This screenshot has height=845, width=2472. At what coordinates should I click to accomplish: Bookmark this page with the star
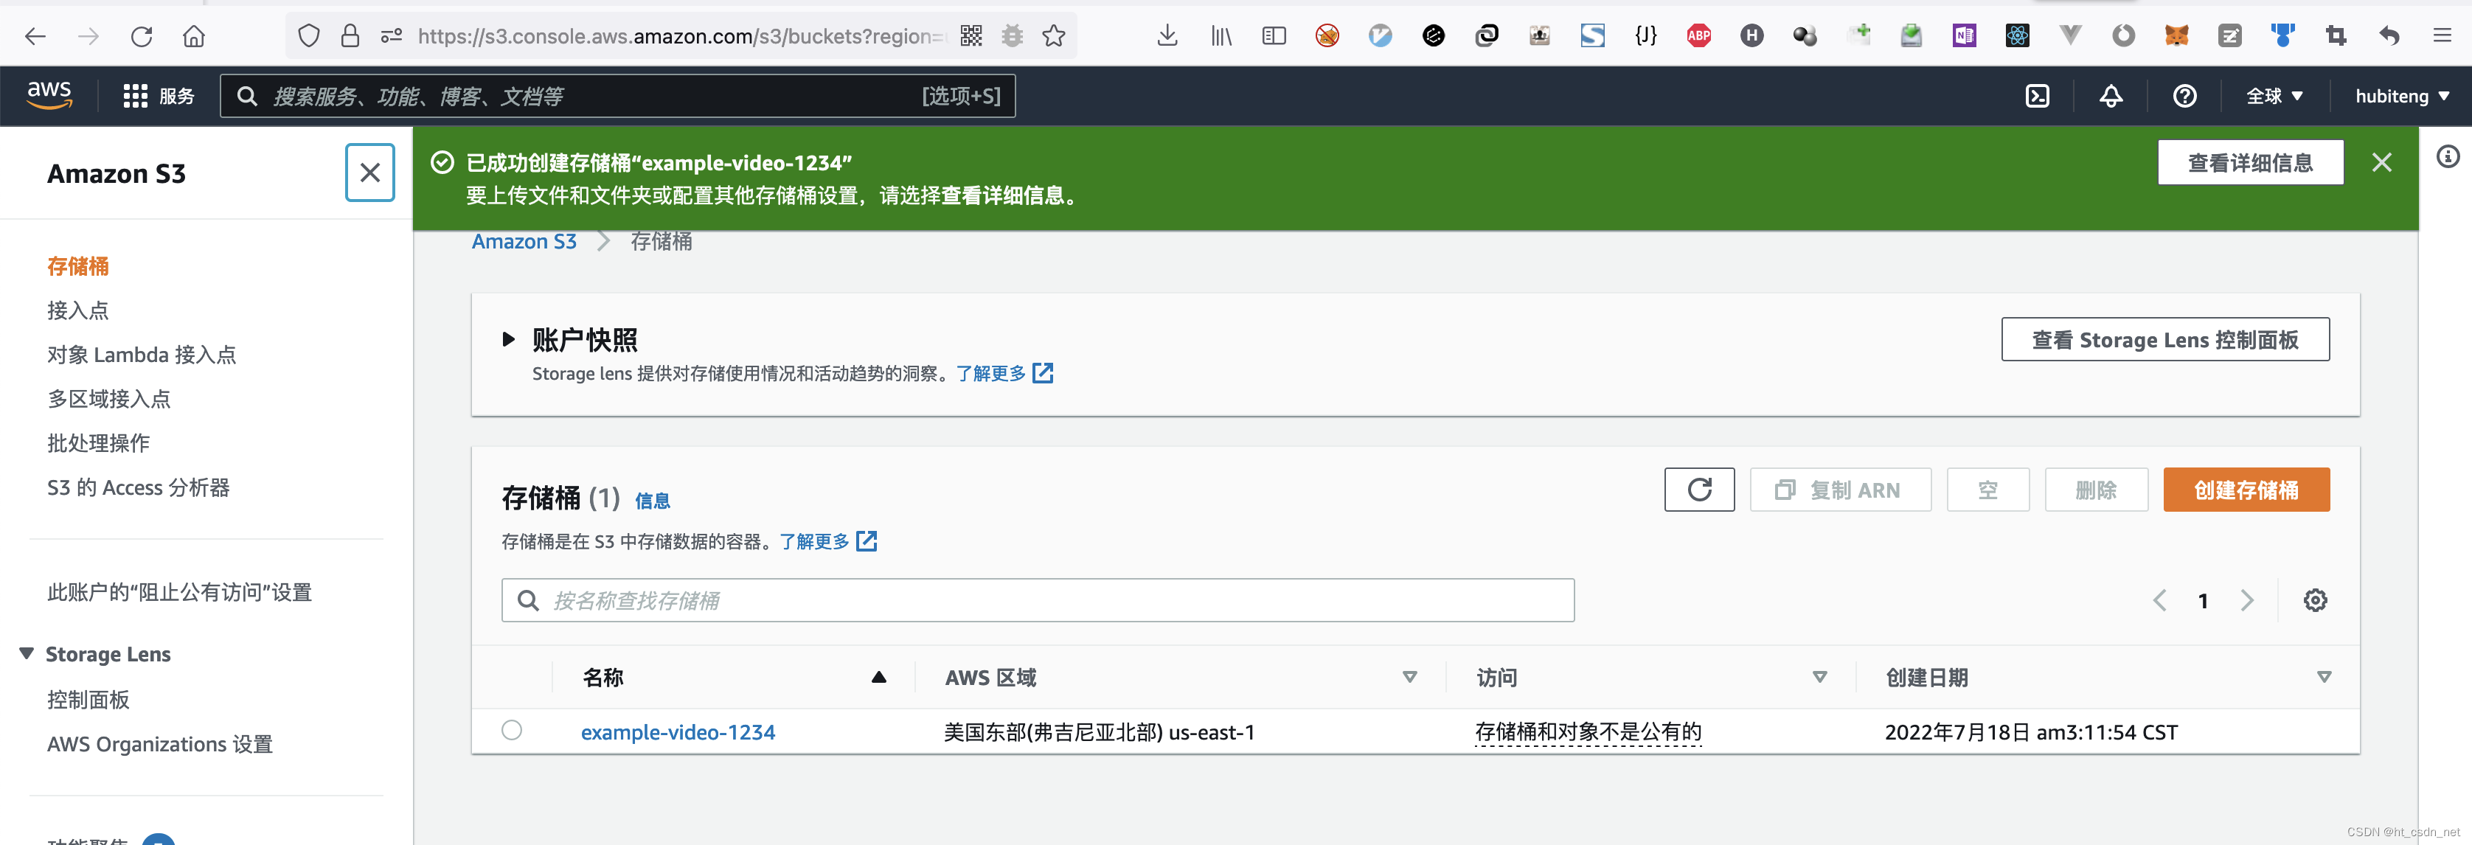click(x=1054, y=36)
